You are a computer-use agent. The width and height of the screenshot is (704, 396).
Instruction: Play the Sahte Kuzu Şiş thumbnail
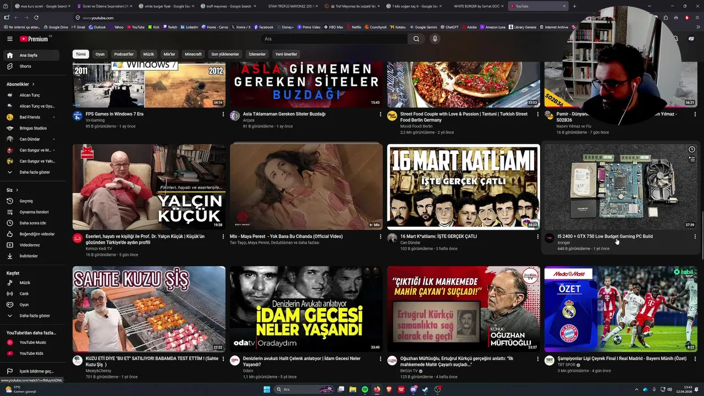149,309
